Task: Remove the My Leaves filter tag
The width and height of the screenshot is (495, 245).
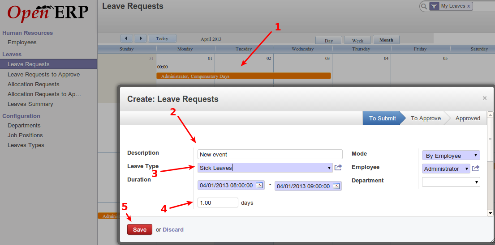Action: (469, 6)
